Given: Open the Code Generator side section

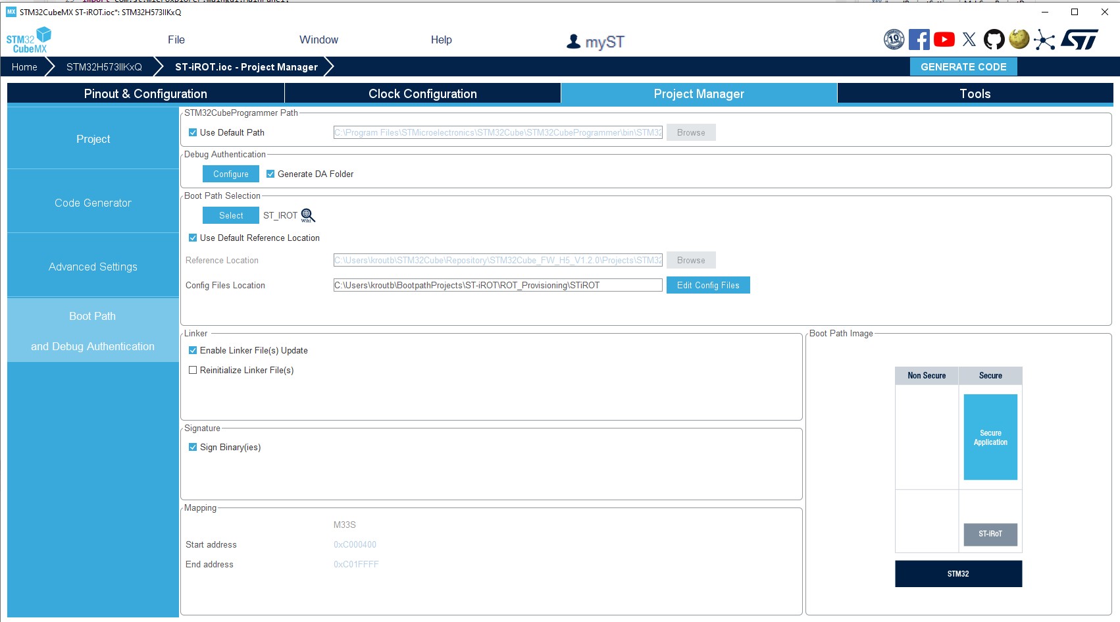Looking at the screenshot, I should coord(93,203).
